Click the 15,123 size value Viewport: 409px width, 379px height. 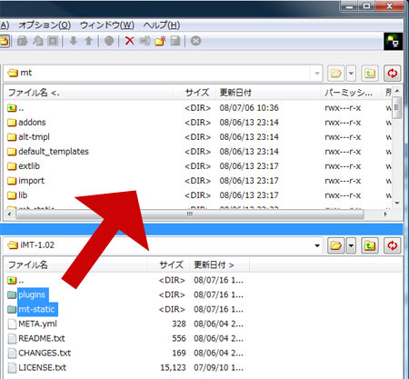[x=173, y=368]
